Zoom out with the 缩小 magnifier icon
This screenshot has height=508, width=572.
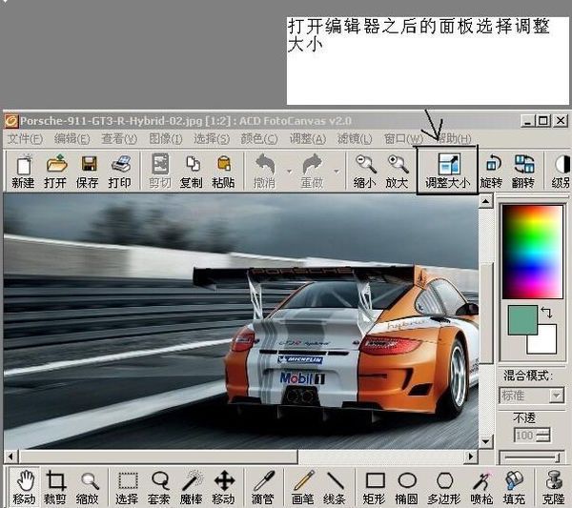(x=364, y=171)
